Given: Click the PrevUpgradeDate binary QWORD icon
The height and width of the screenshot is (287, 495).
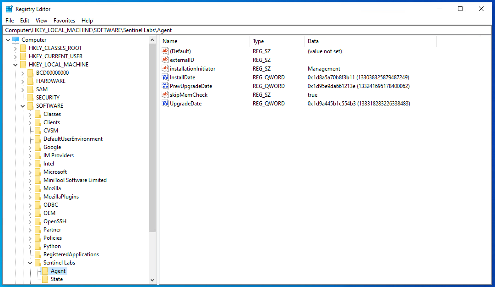Looking at the screenshot, I should click(165, 86).
